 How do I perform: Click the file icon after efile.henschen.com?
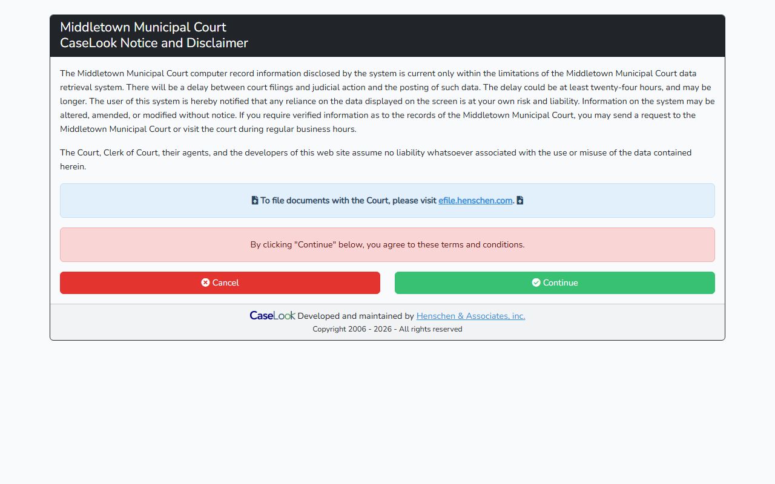pyautogui.click(x=520, y=200)
